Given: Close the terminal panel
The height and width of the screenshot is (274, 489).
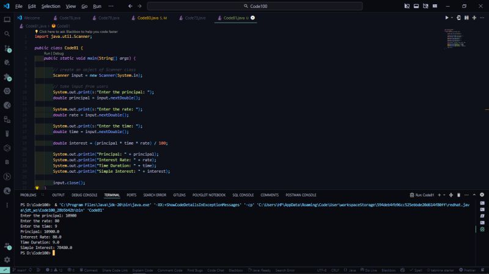Looking at the screenshot, I should coord(482,195).
